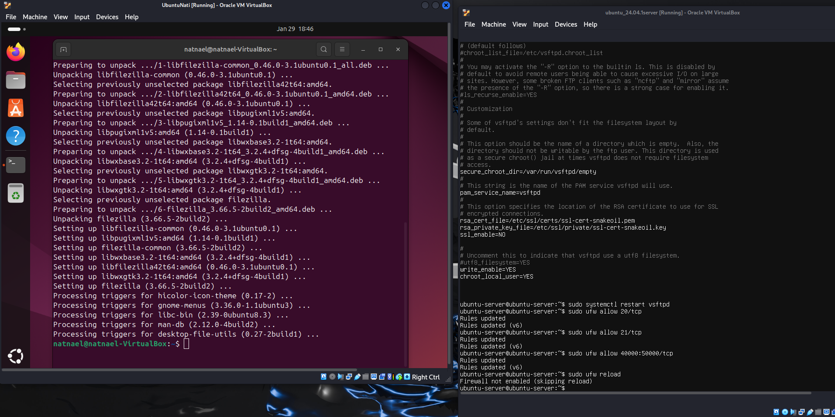The height and width of the screenshot is (417, 835).
Task: Click hard disk indicator in UbuntuNati status bar
Action: [323, 376]
